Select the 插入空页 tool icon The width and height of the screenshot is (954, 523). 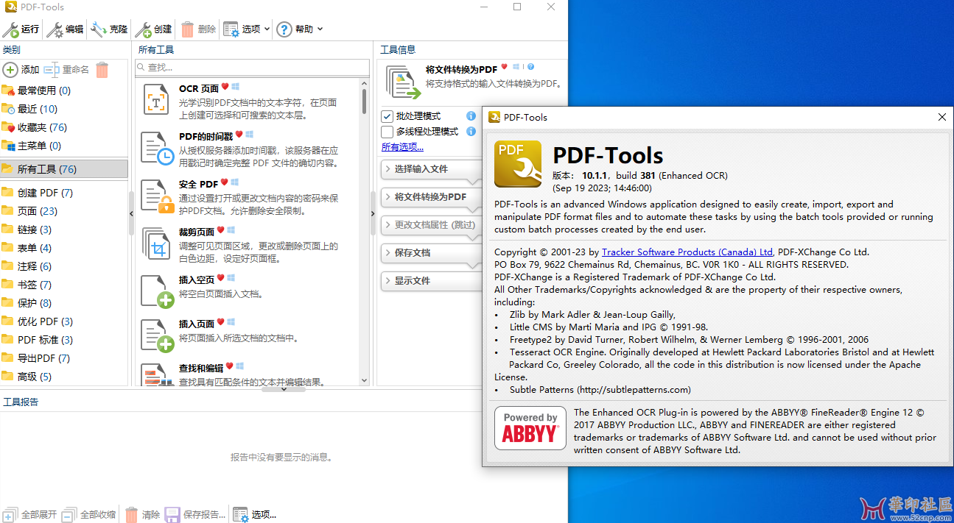pyautogui.click(x=156, y=291)
